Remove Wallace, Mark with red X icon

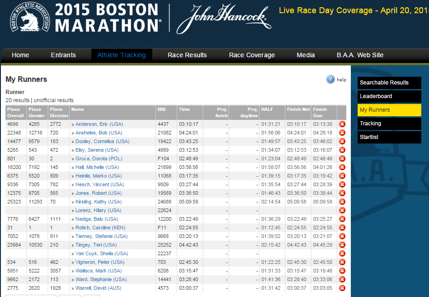(x=342, y=271)
